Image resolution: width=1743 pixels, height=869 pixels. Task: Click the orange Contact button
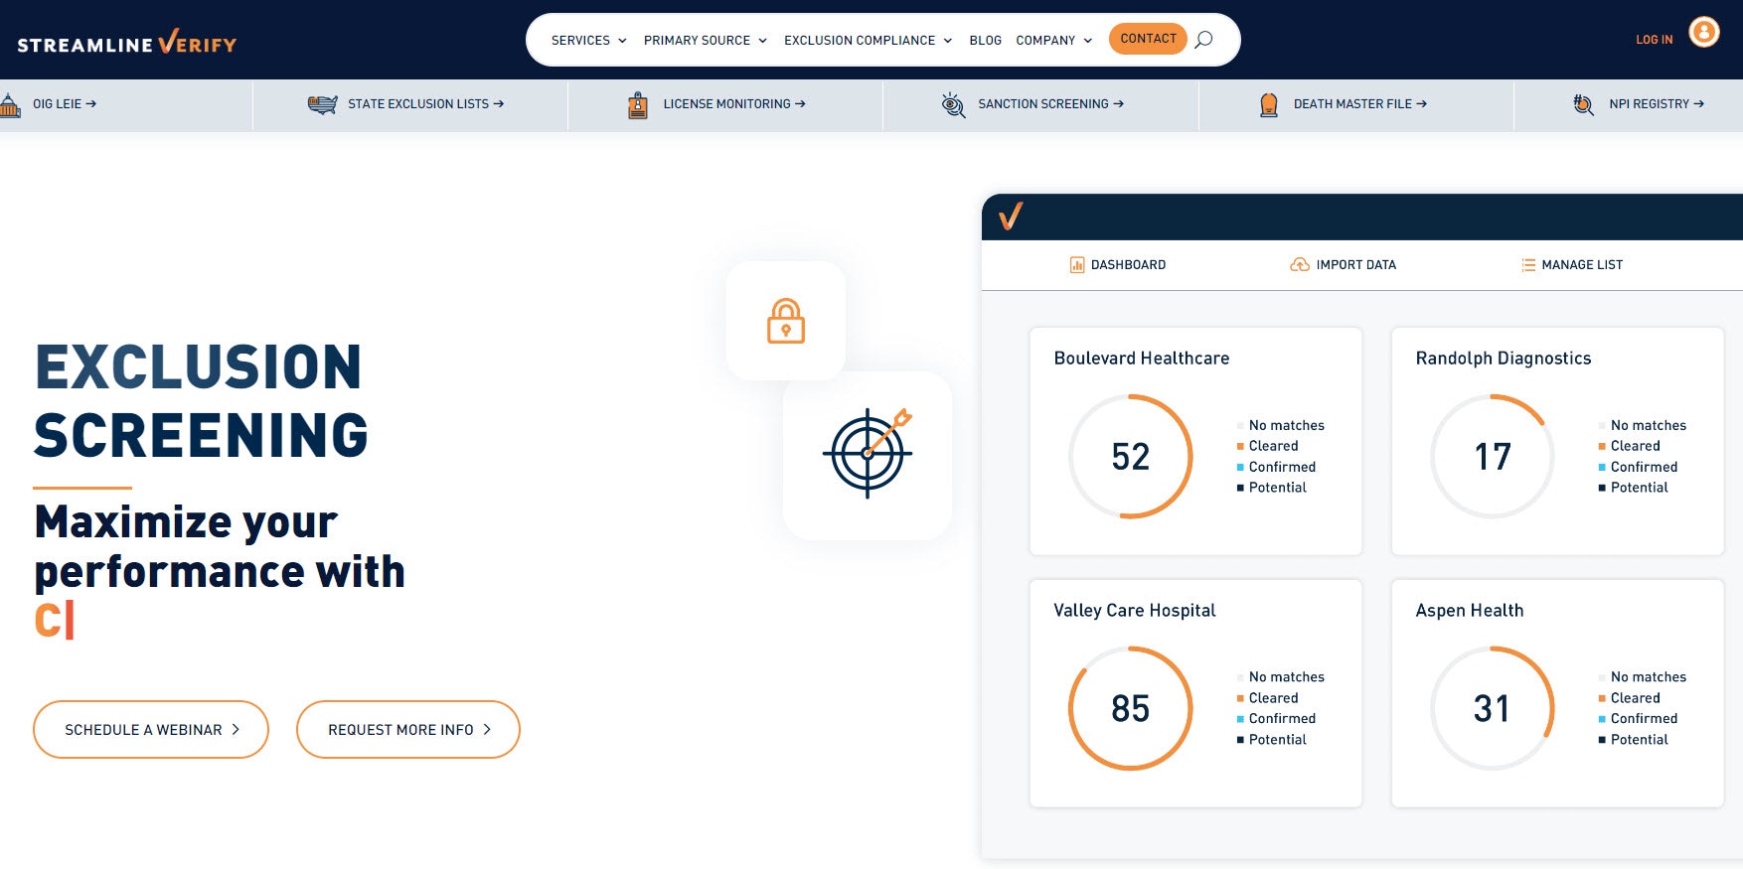(1148, 39)
